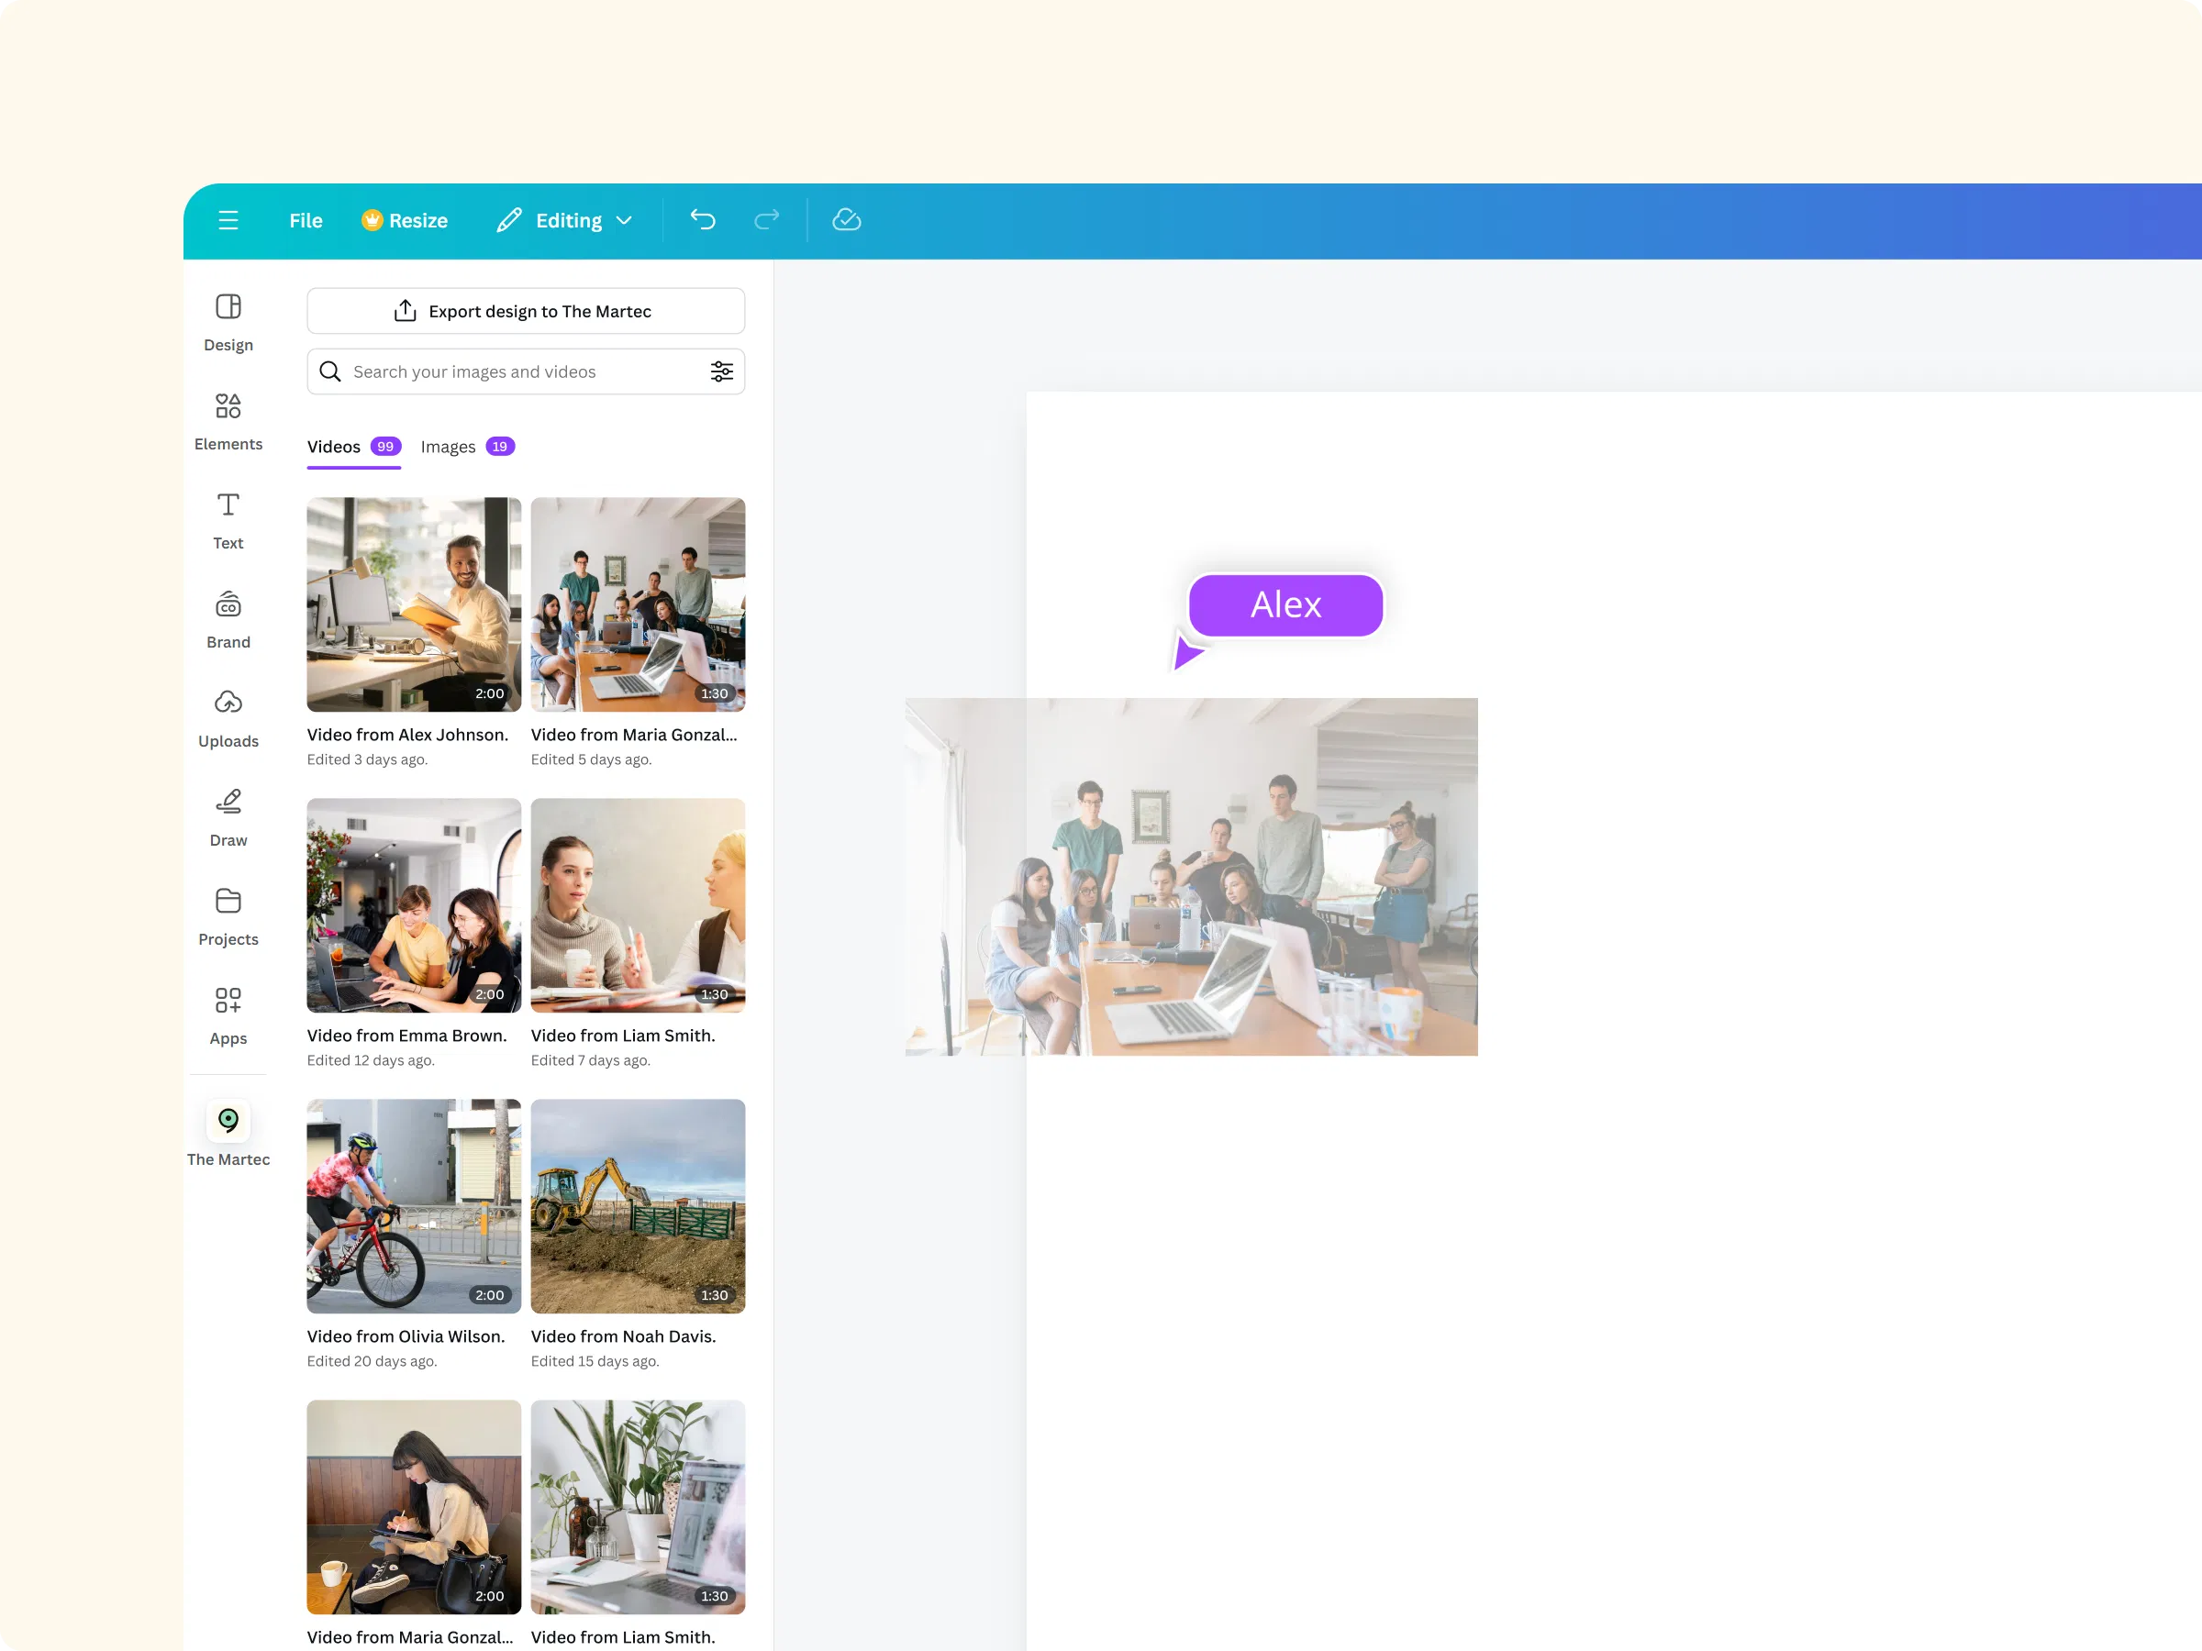Open the Apps sidebar panel
The height and width of the screenshot is (1651, 2202).
coord(228,1016)
